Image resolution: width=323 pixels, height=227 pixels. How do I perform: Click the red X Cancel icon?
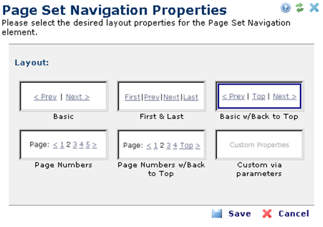267,214
